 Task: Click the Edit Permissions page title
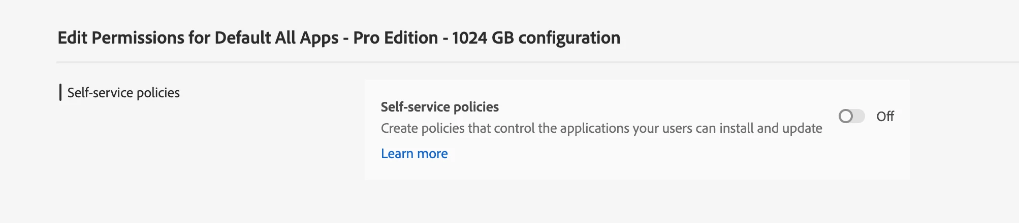[338, 38]
